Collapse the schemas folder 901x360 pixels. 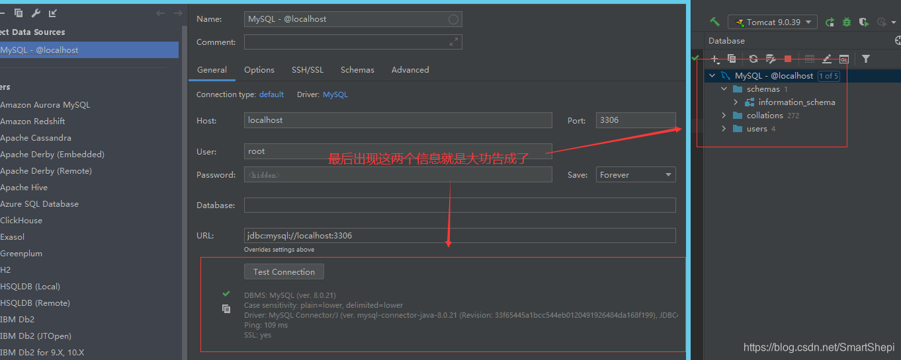[x=724, y=89]
